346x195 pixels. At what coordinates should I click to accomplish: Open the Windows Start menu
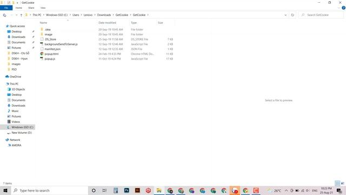pos(5,190)
